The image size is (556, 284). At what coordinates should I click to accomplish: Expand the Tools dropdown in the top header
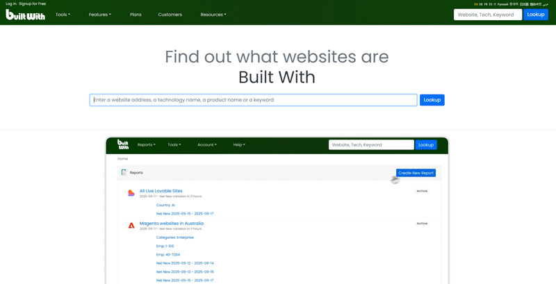[63, 15]
